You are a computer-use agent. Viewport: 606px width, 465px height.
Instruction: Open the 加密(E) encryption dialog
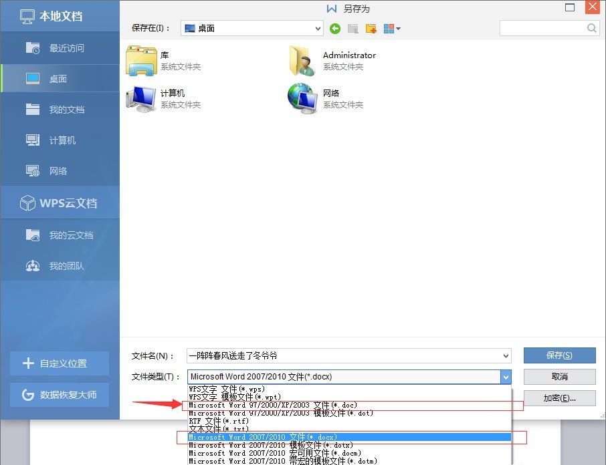[559, 398]
